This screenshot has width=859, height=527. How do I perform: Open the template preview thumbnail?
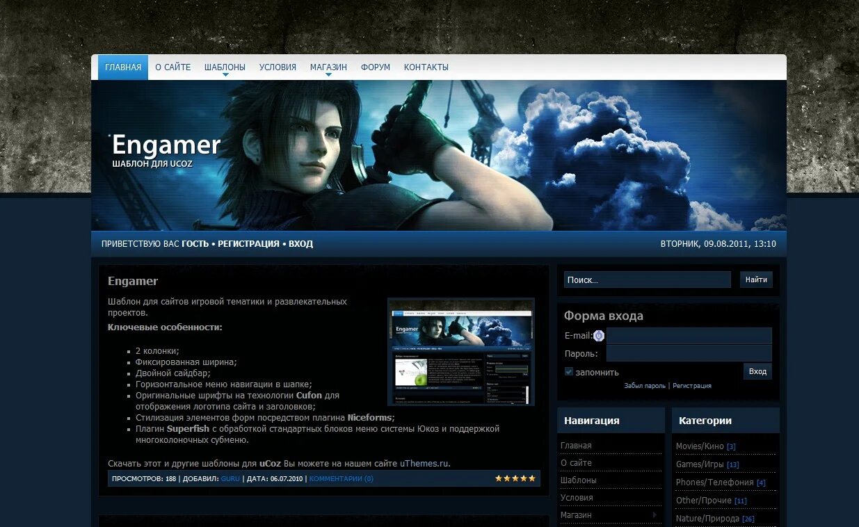(x=461, y=352)
